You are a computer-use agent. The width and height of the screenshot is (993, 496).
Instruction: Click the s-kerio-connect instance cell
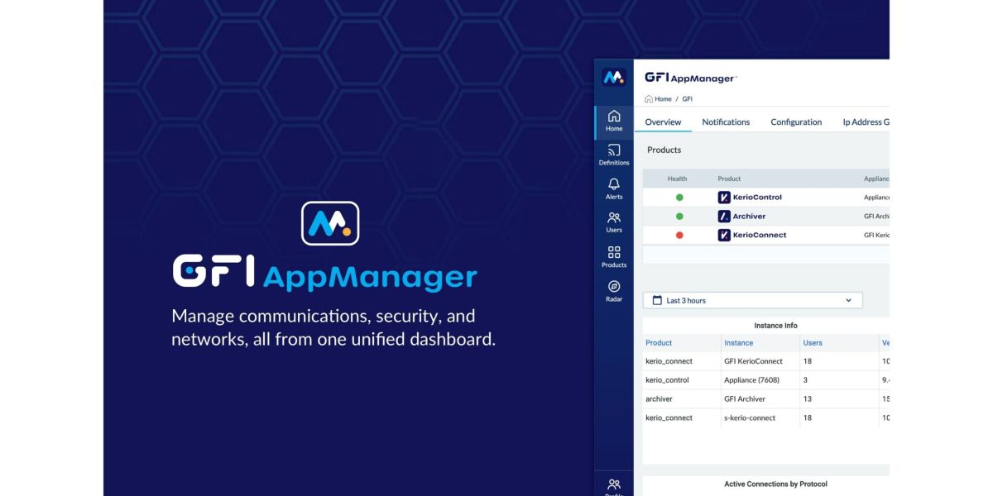point(750,418)
